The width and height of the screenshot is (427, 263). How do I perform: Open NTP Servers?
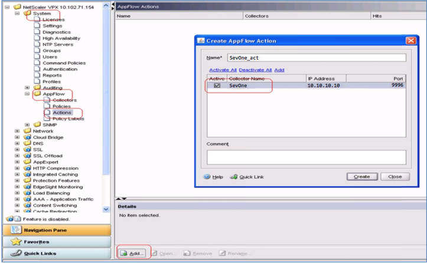(58, 44)
